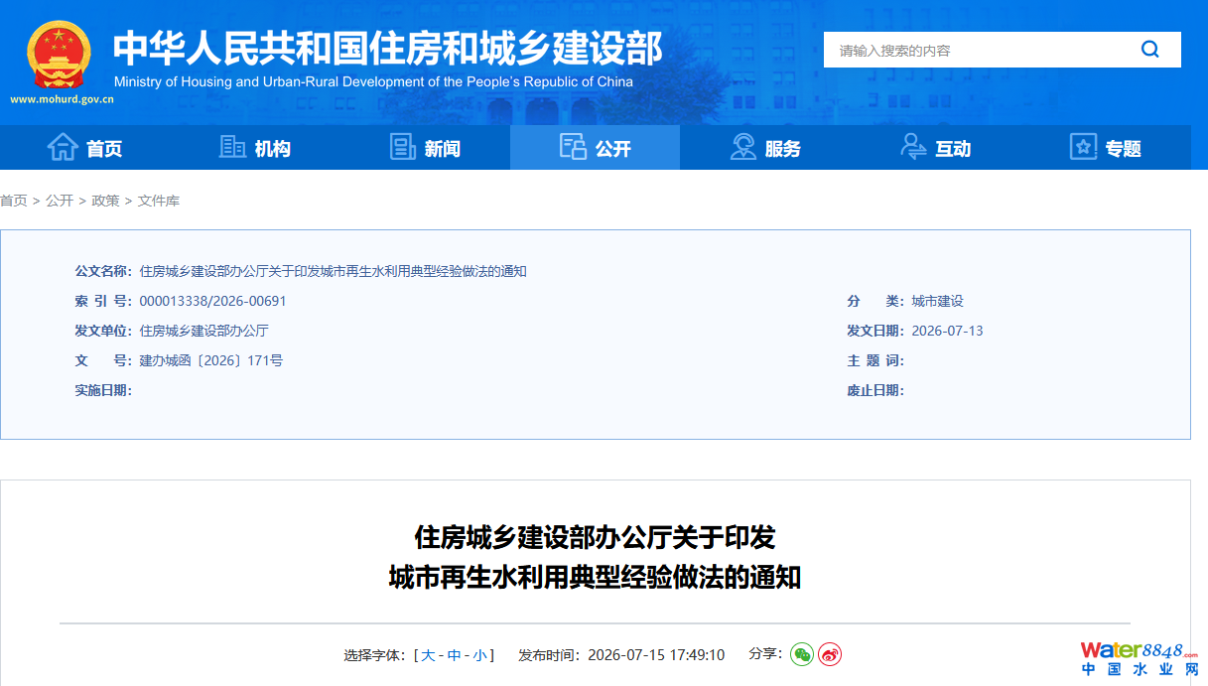The image size is (1208, 686).
Task: Click the star icon beside 专题
Action: [1083, 147]
